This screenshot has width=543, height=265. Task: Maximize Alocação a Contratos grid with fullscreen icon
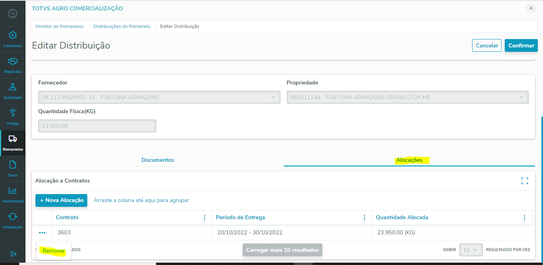point(525,181)
